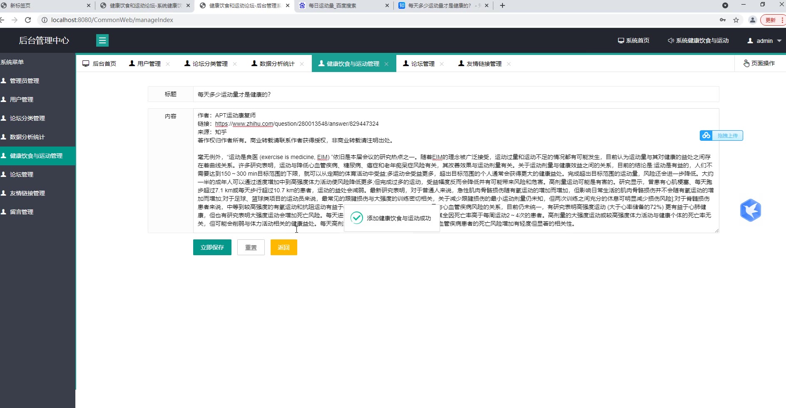This screenshot has height=408, width=786.
Task: Open a new browser tab
Action: click(502, 5)
